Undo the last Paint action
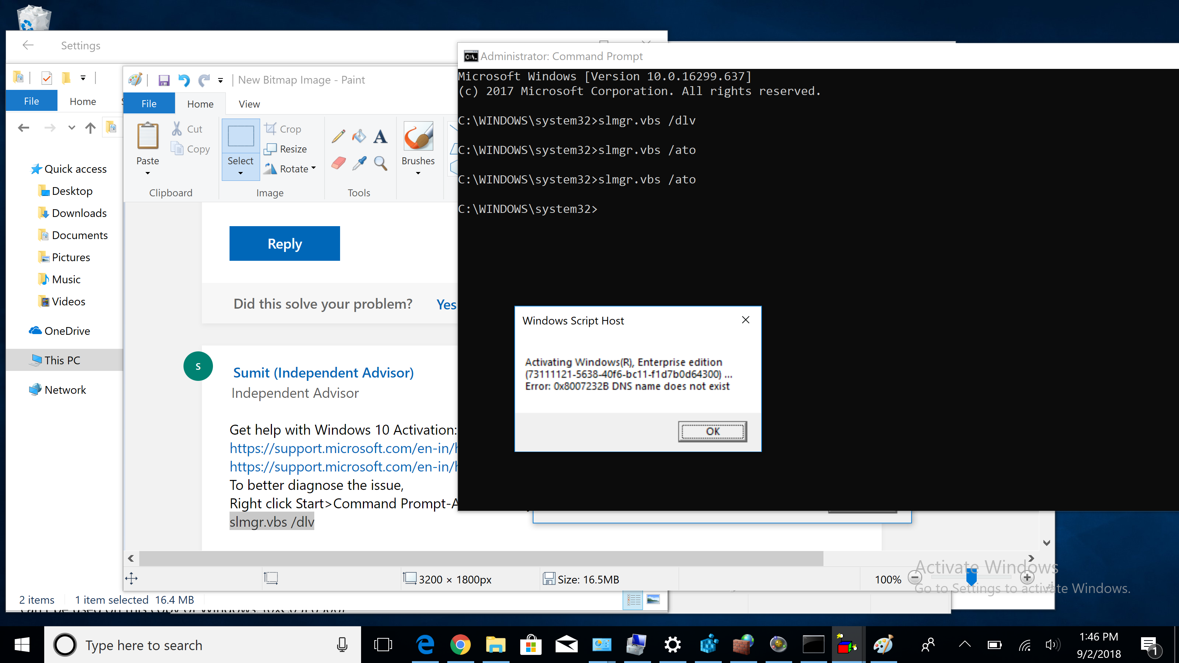The width and height of the screenshot is (1179, 663). coord(184,80)
